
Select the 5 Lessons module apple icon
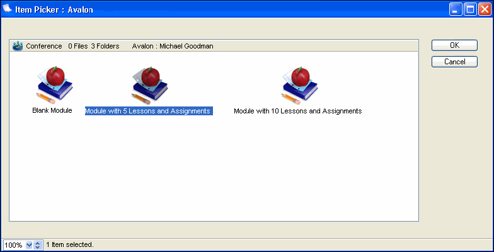[149, 84]
